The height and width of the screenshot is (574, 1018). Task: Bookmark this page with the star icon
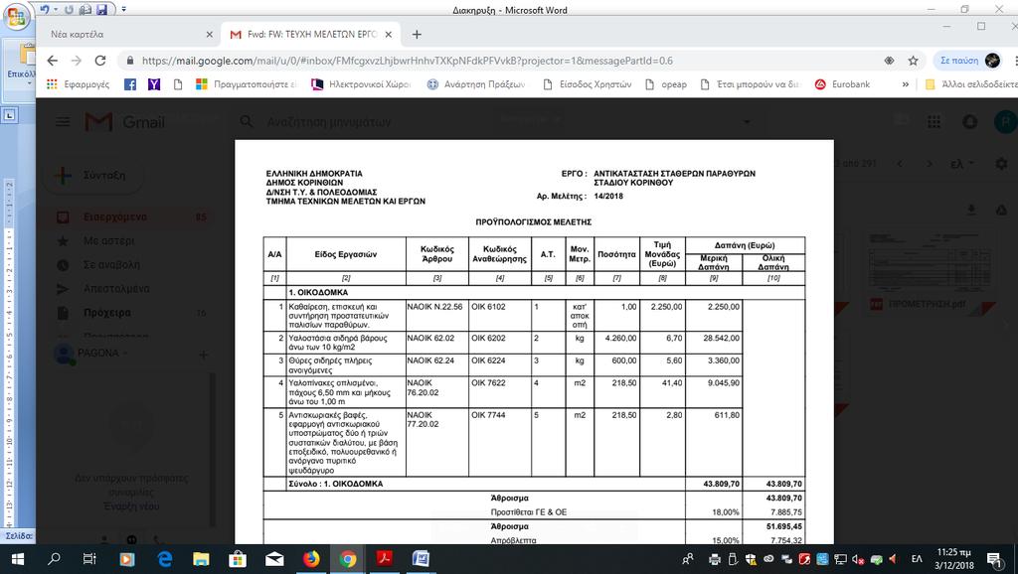click(x=913, y=61)
